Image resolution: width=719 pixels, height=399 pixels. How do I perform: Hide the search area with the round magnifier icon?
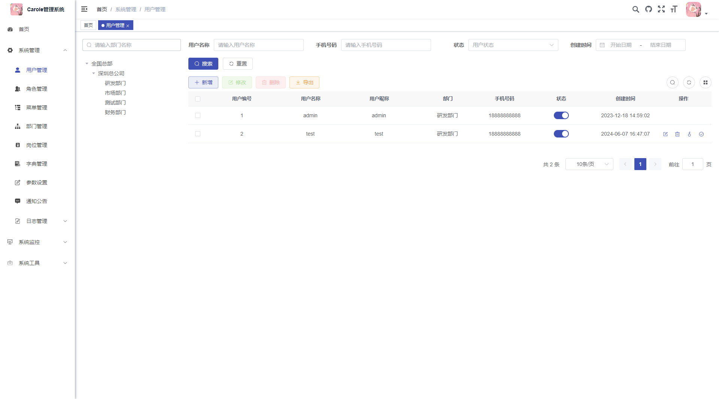673,82
